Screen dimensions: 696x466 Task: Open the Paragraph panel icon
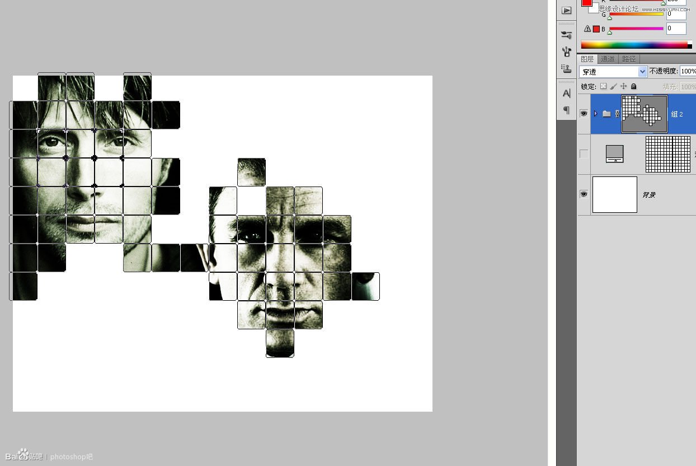tap(567, 110)
